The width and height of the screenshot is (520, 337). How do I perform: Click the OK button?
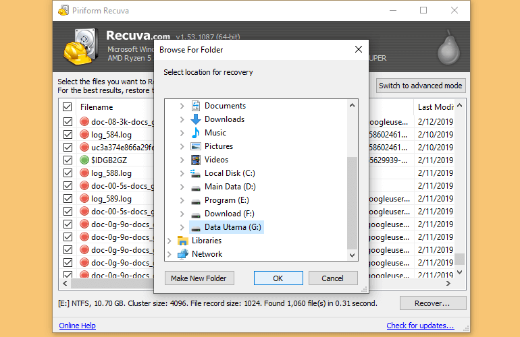[278, 278]
